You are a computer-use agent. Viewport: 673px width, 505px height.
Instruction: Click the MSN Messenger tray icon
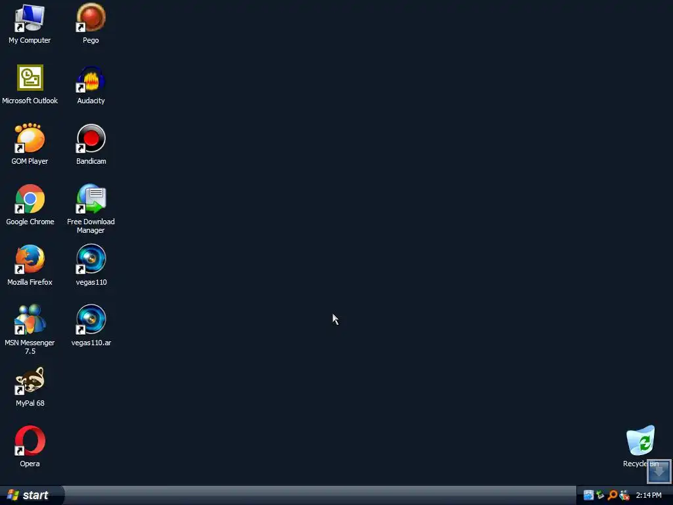point(624,495)
